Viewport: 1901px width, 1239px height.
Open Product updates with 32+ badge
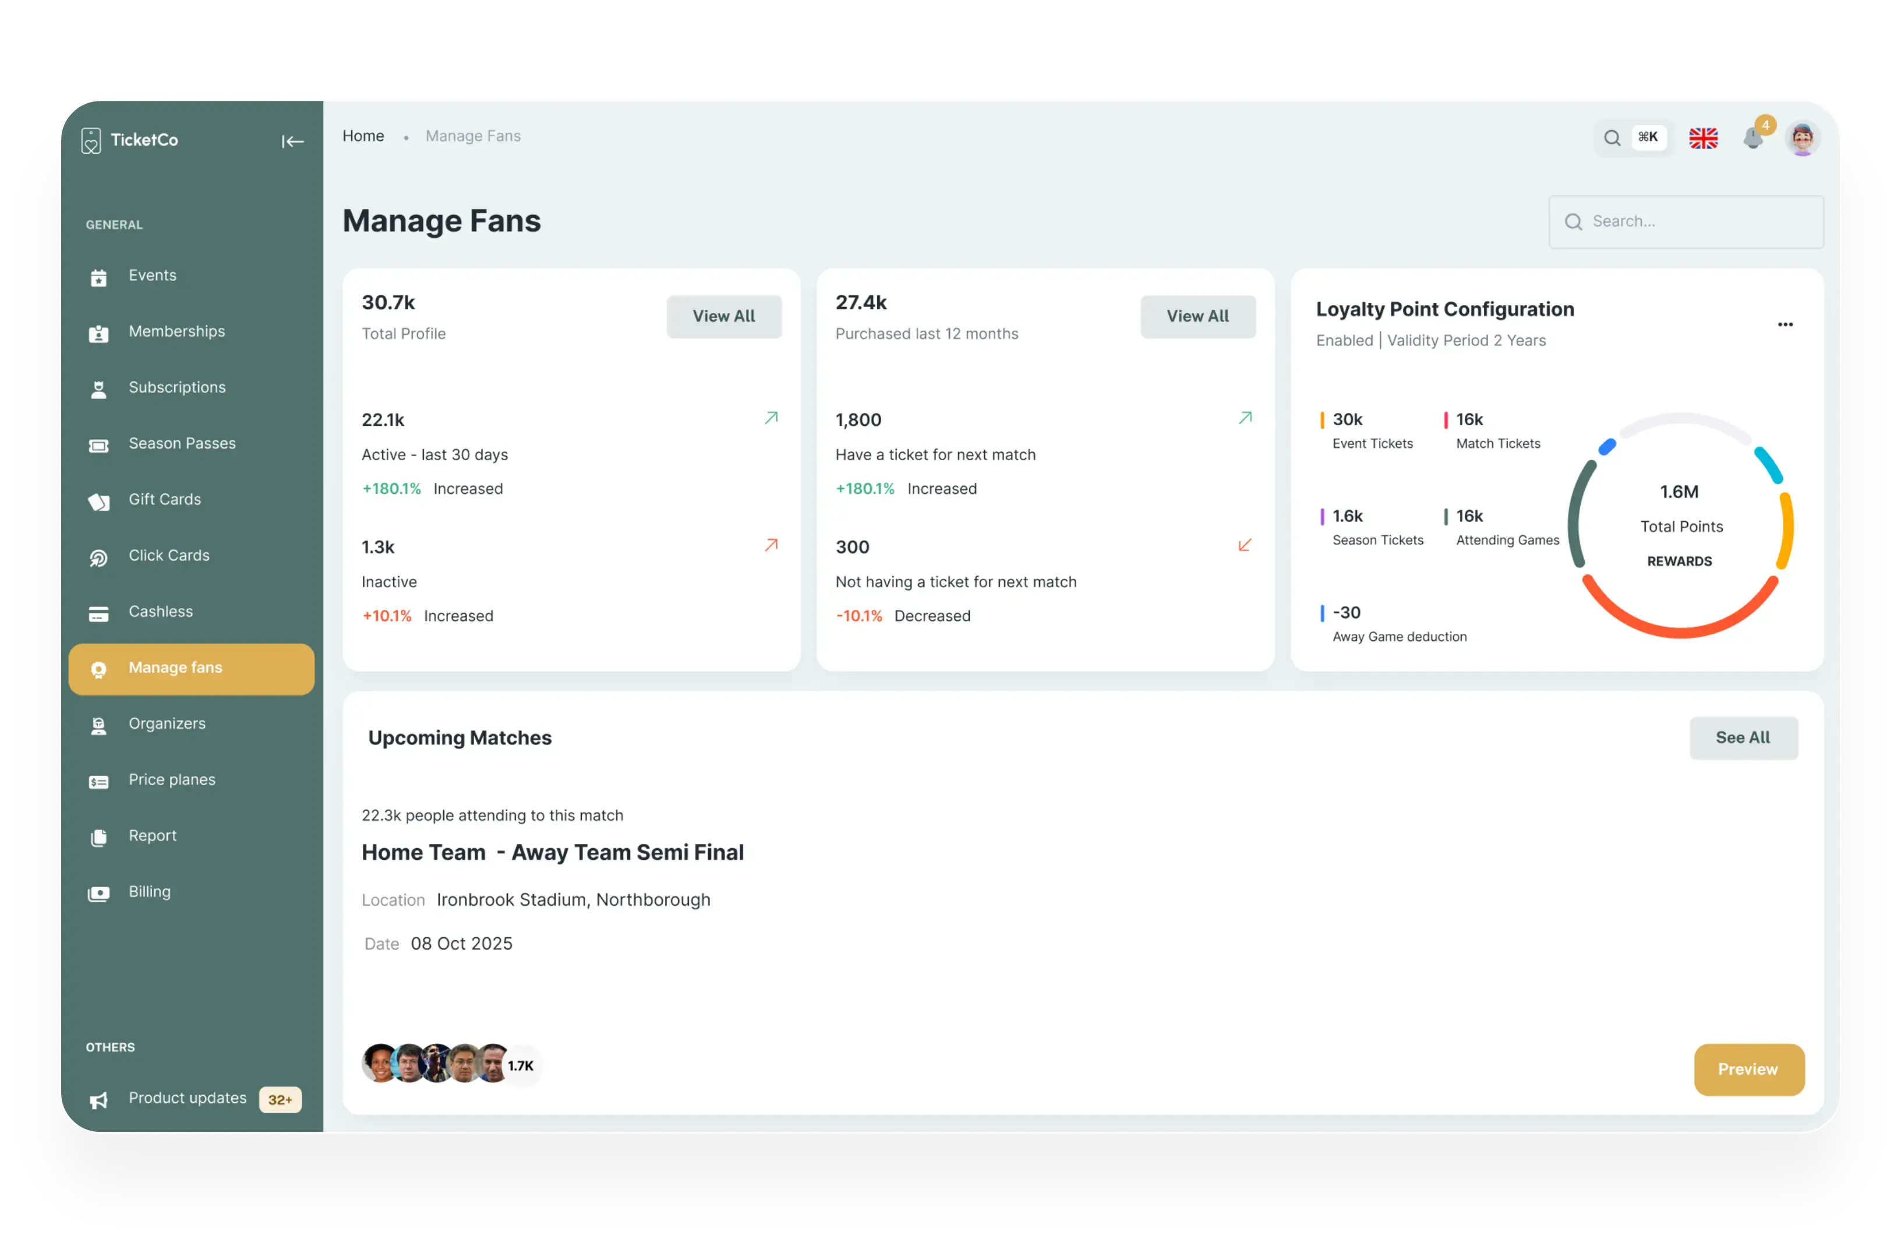(188, 1099)
